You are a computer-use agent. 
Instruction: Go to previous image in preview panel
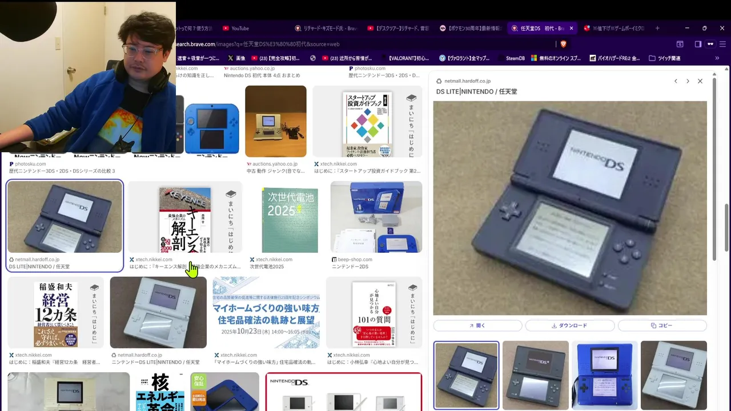tap(676, 81)
